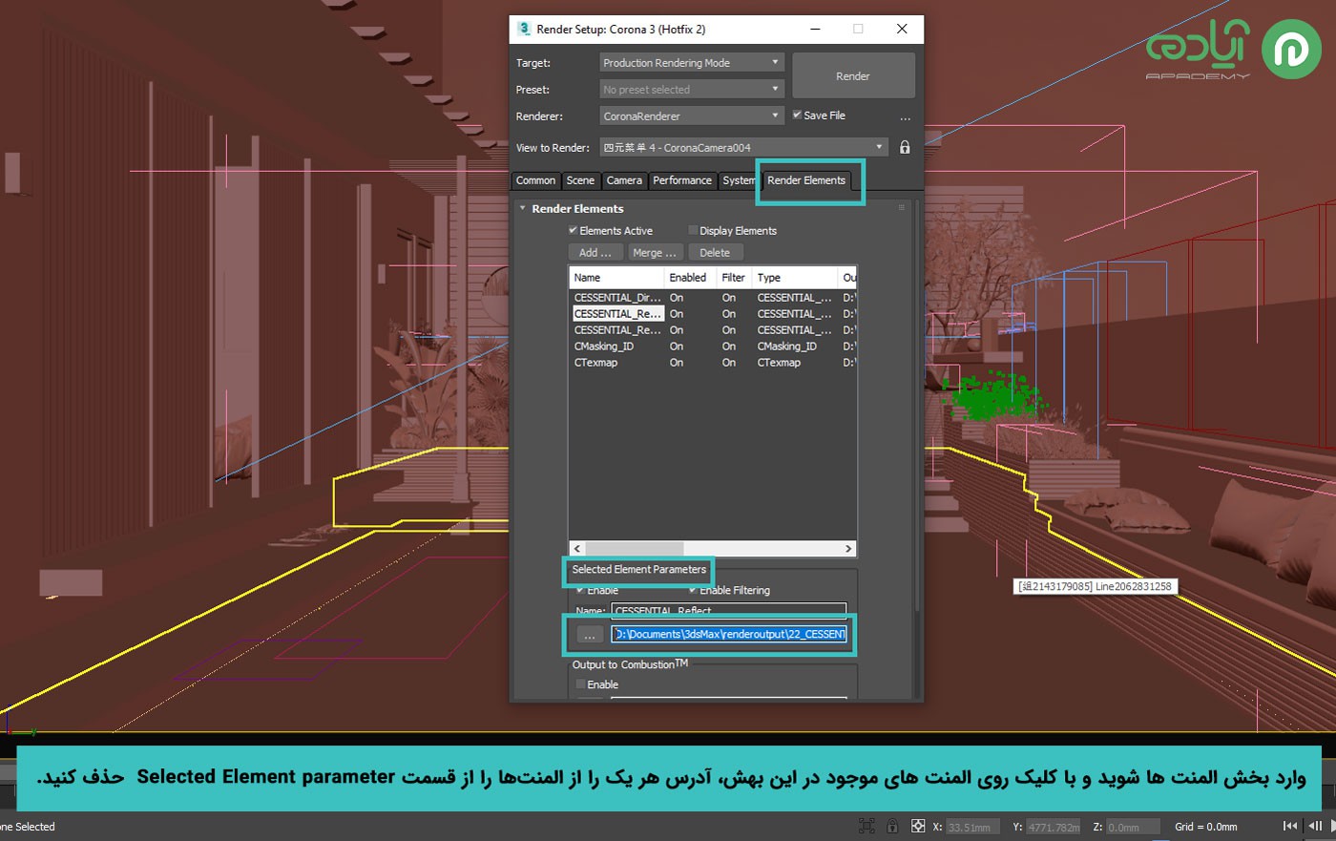Switch to the Performance tab
Viewport: 1336px width, 841px height.
tap(682, 180)
